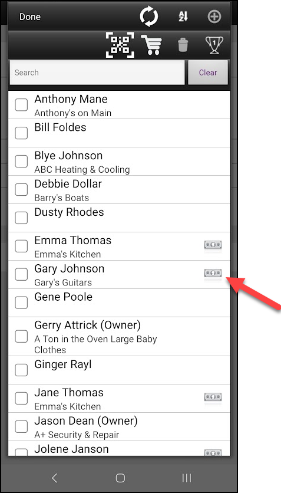The width and height of the screenshot is (281, 493).
Task: Tap the money icon beside Gary Johnson
Action: (213, 273)
